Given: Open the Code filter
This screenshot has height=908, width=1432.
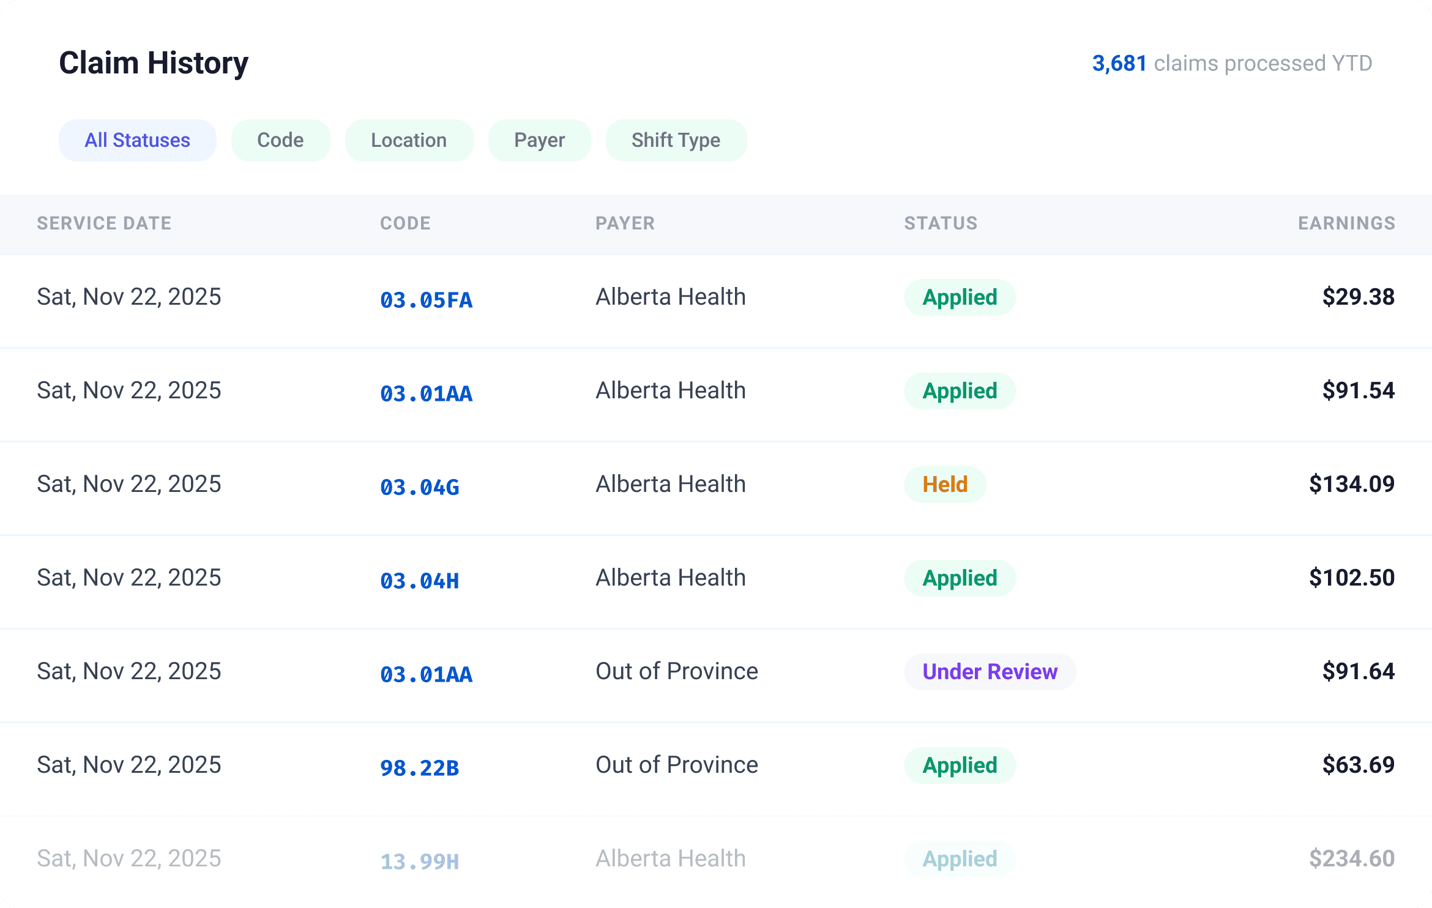Looking at the screenshot, I should [280, 140].
